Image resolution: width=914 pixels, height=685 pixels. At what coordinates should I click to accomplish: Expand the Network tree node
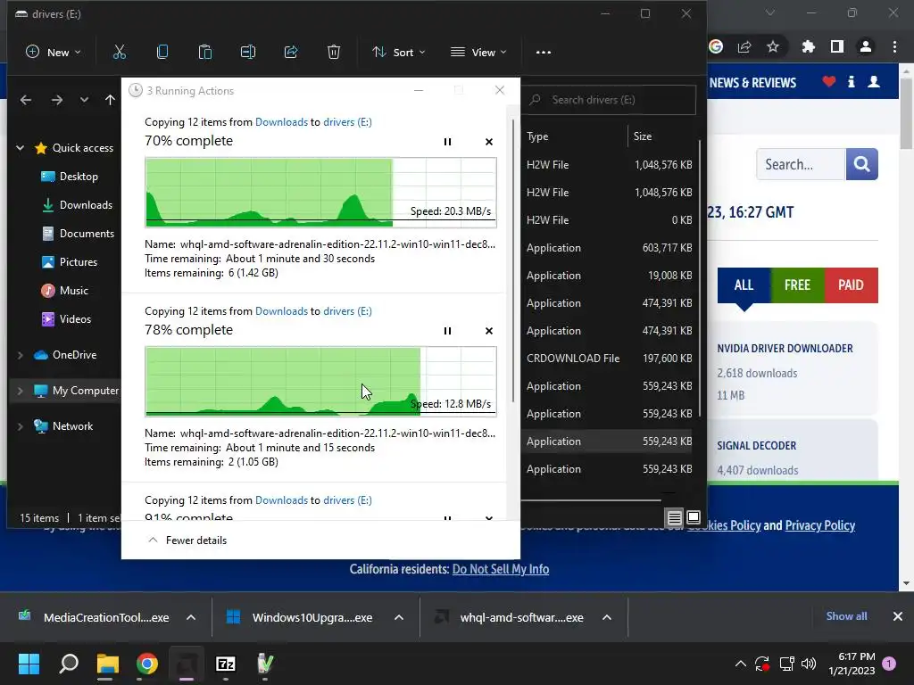pos(21,426)
